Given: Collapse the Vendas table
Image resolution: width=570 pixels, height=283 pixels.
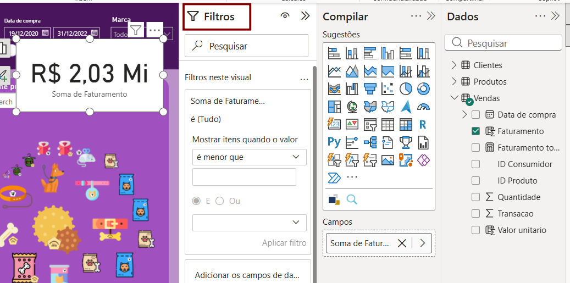Looking at the screenshot, I should tap(454, 98).
